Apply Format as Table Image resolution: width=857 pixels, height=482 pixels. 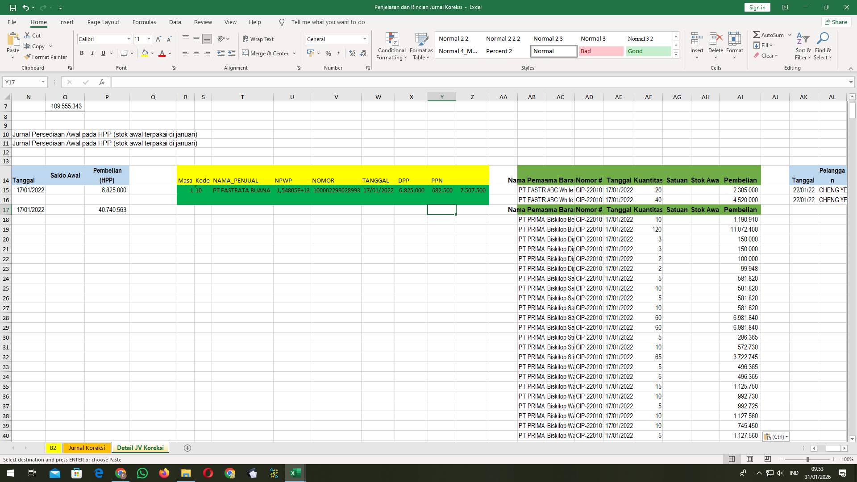(420, 46)
